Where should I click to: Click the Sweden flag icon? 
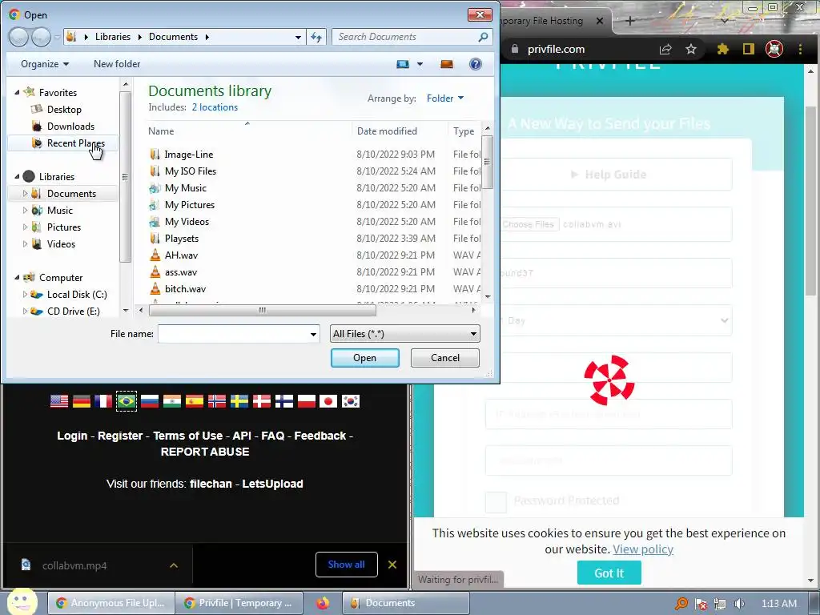[239, 401]
